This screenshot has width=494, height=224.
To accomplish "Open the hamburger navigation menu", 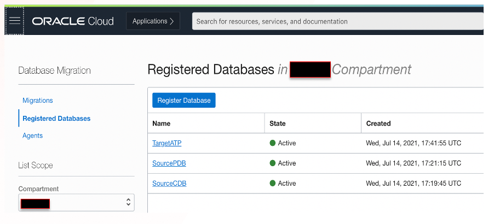I will (14, 21).
